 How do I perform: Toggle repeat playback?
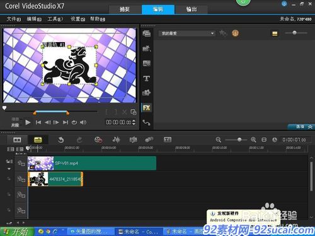click(74, 122)
